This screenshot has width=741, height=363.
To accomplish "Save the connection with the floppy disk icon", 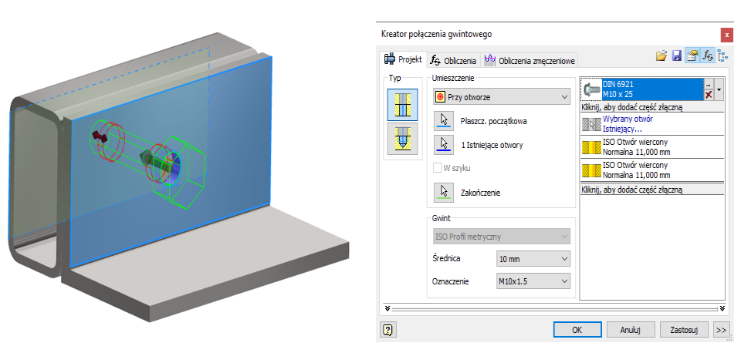I will [677, 56].
